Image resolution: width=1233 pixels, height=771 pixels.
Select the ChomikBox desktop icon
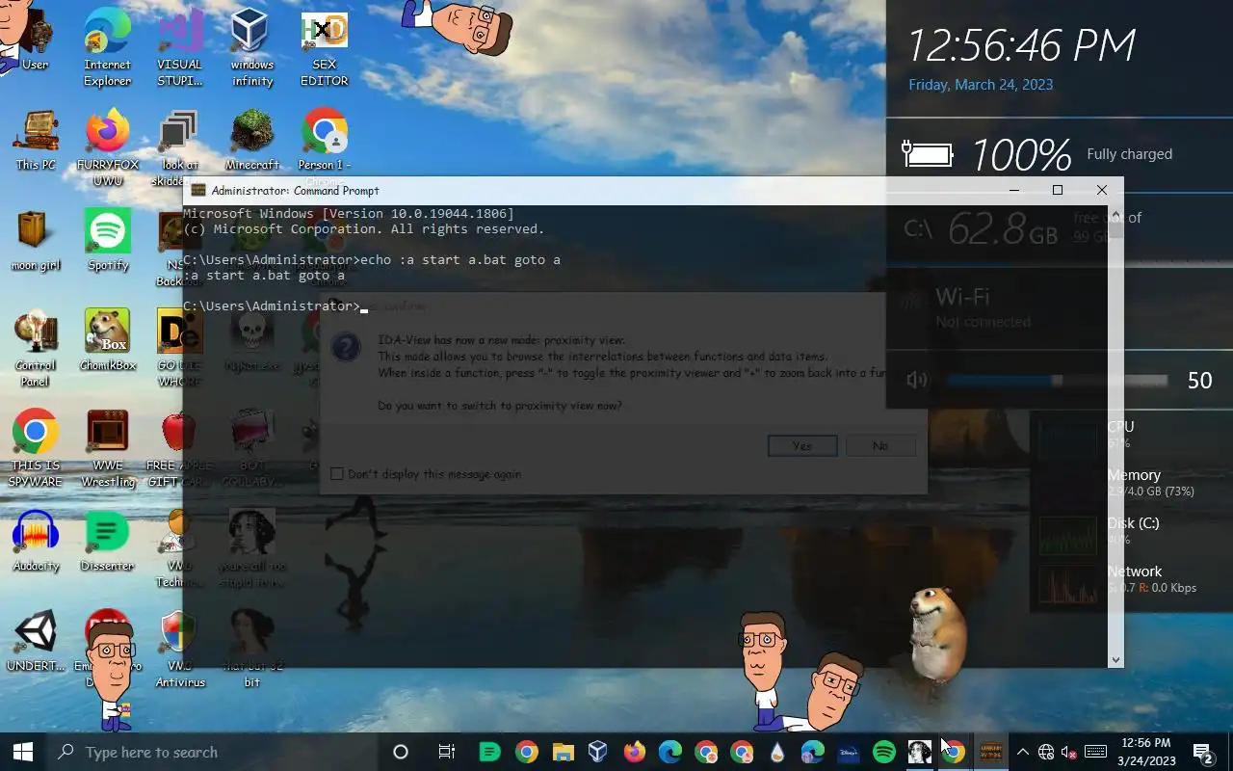108,340
